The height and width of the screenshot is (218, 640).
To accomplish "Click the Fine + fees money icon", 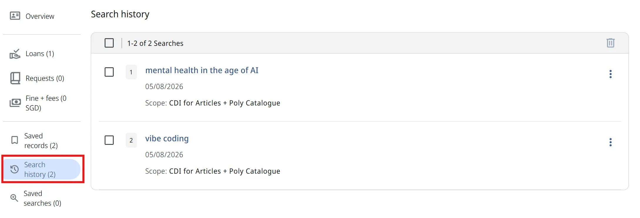I will pyautogui.click(x=15, y=103).
